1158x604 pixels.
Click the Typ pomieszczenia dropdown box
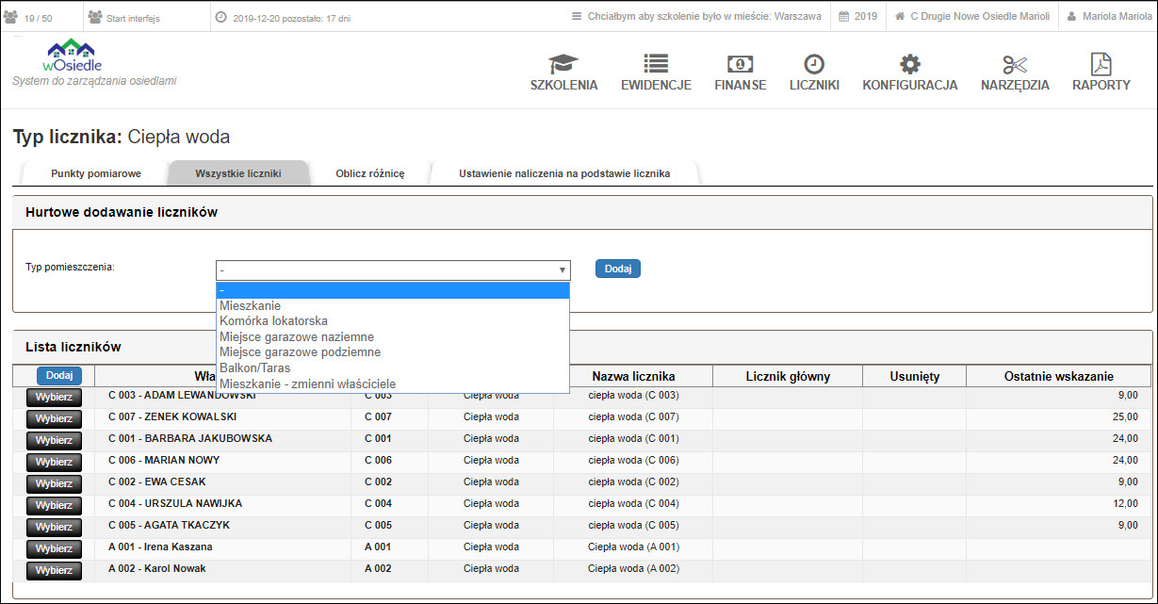pos(393,270)
